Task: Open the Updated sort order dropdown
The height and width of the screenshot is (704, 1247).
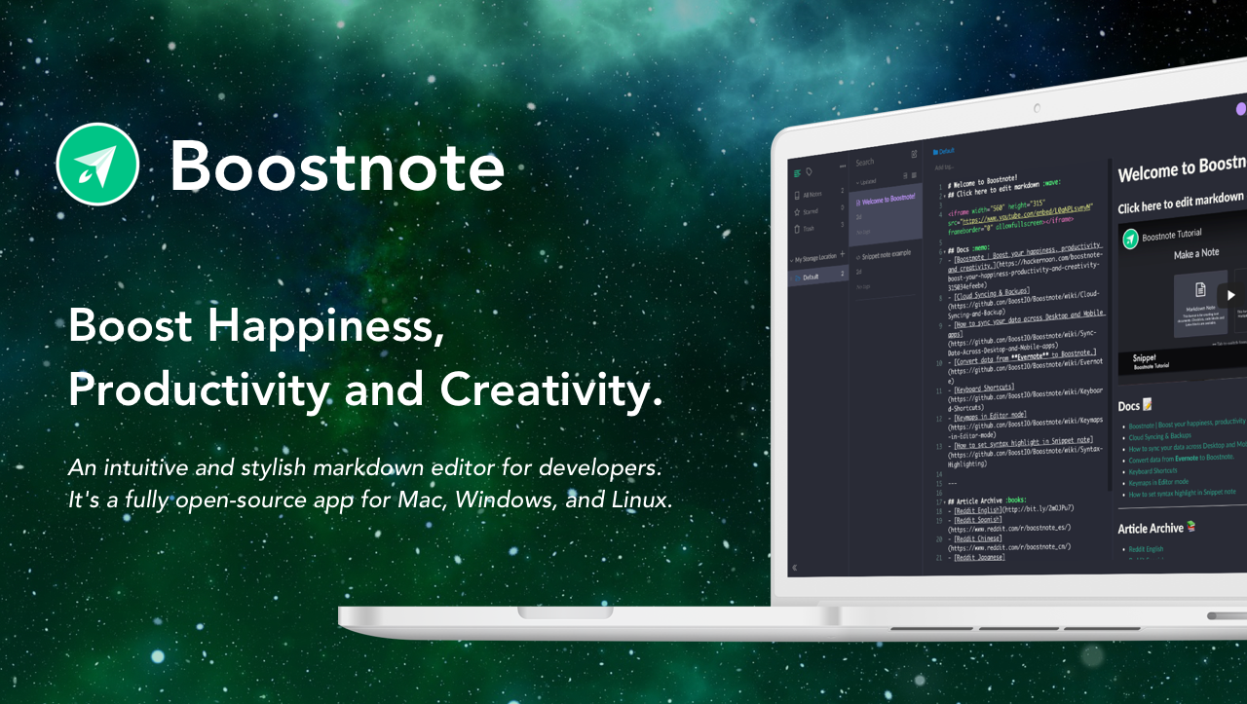Action: click(x=868, y=182)
